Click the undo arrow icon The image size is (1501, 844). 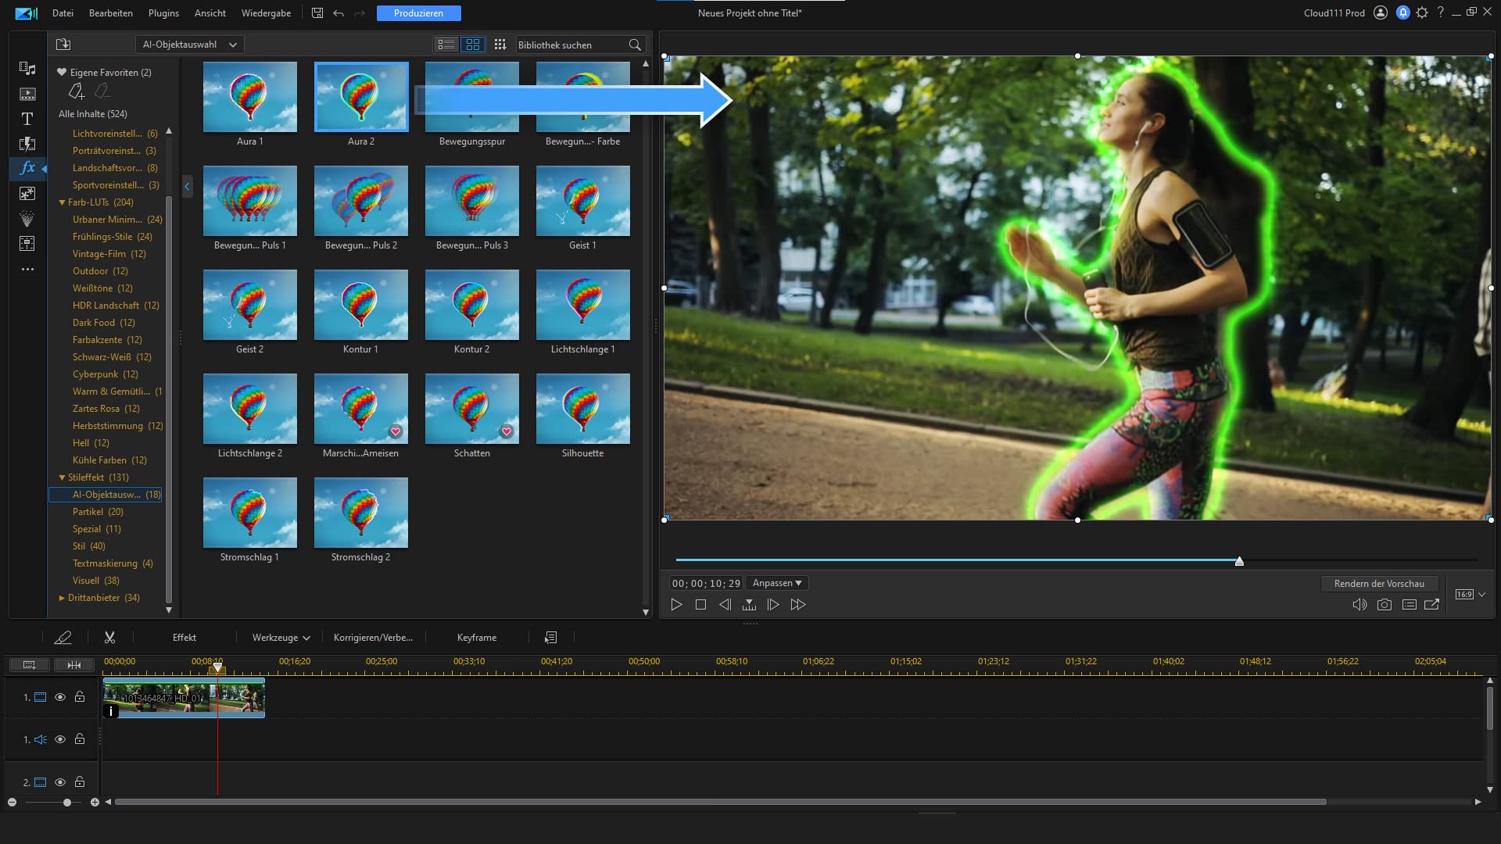click(339, 13)
